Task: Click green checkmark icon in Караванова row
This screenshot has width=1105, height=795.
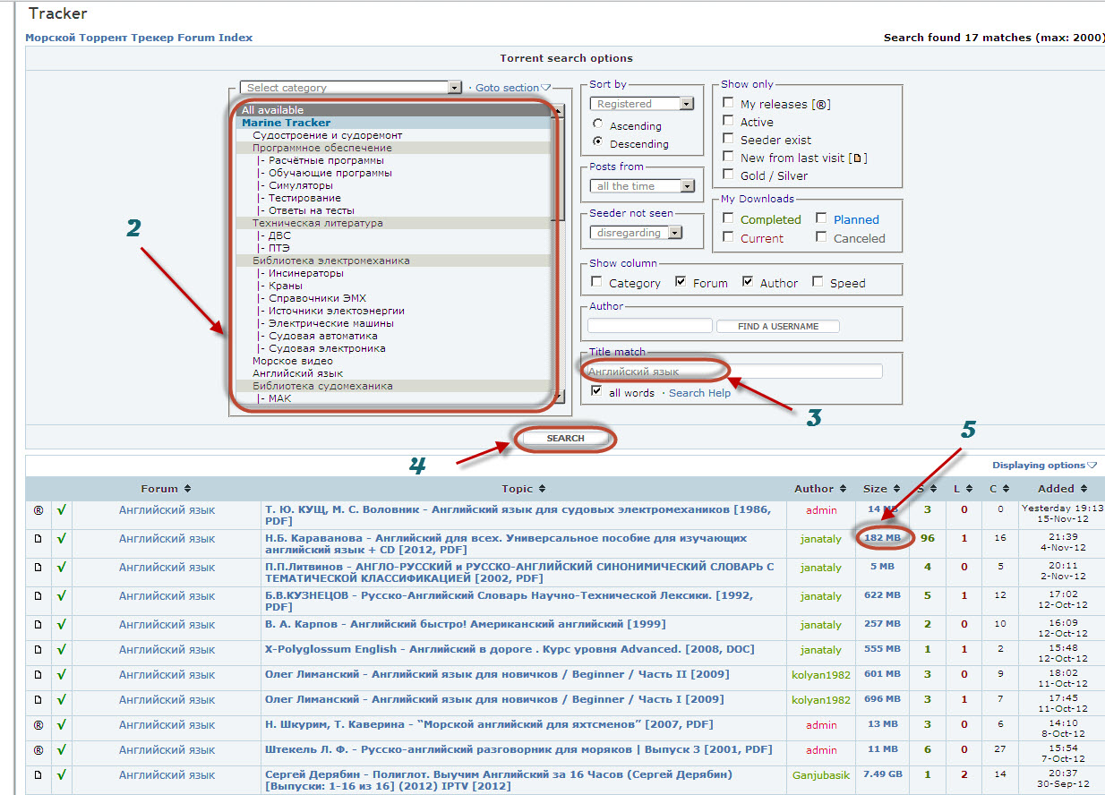Action: tap(62, 539)
